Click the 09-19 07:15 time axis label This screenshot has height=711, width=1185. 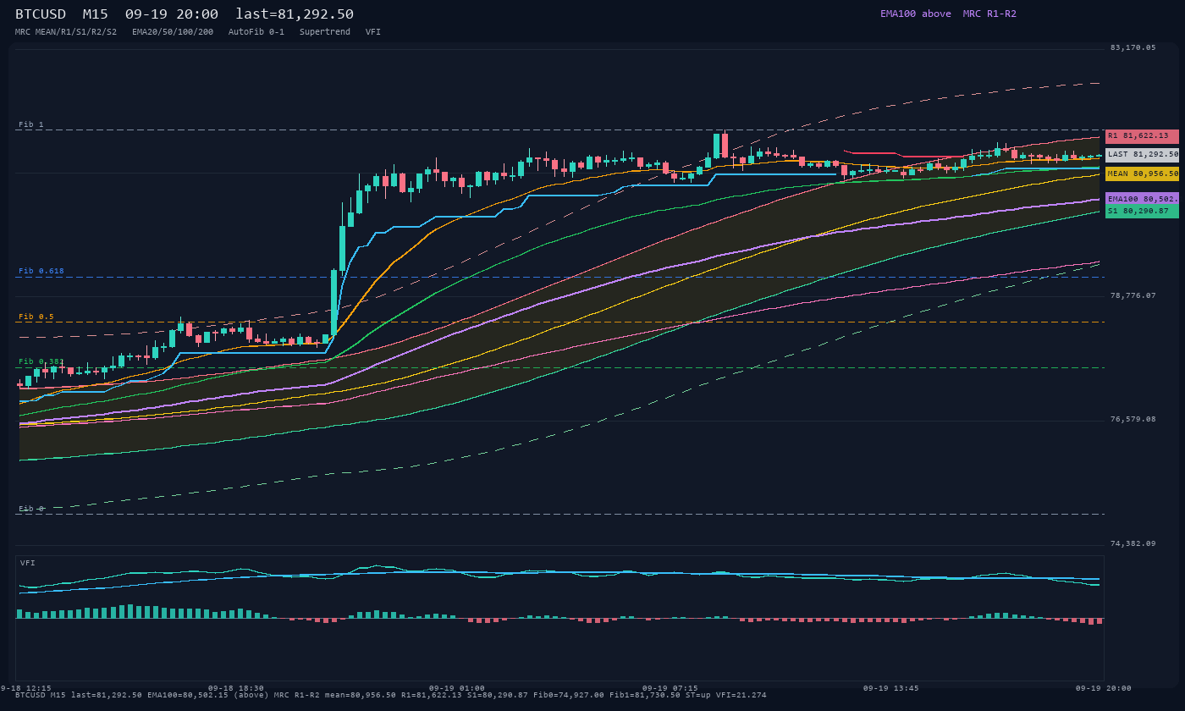[670, 688]
